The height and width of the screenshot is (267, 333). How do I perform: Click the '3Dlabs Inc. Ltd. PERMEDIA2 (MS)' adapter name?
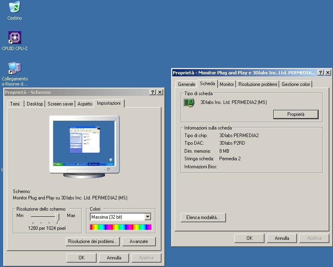pyautogui.click(x=234, y=102)
